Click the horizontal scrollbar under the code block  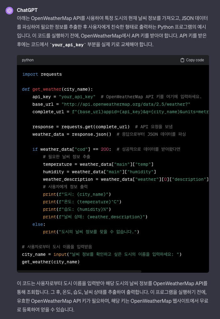click(x=79, y=271)
